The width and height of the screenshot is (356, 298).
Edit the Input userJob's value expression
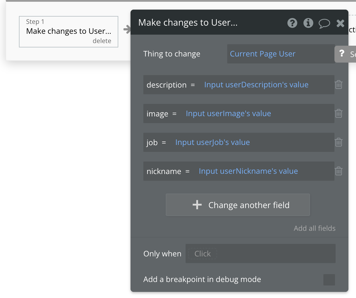tap(212, 142)
